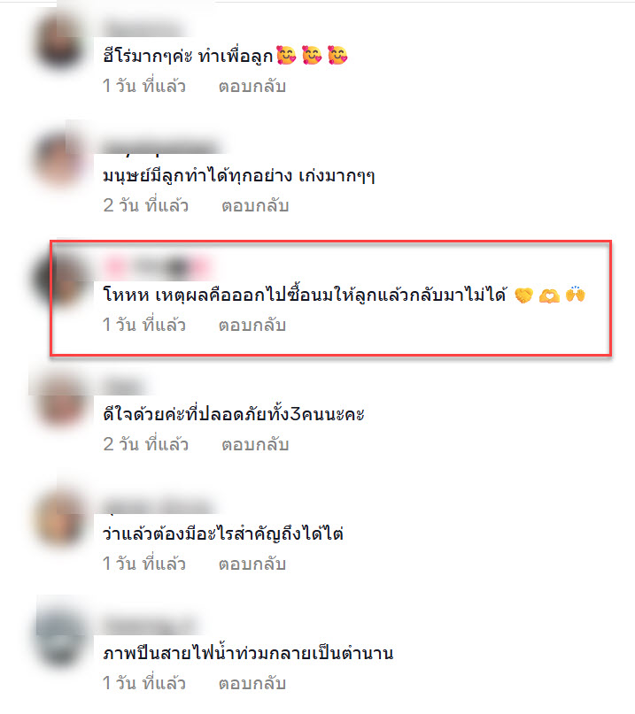
Task: Click the '1 วัน ที่แล้ว' timestamp under 'ฮีโร่มากๆค่ะ'
Action: pos(144,86)
